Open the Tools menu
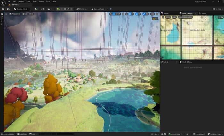 tap(28, 1)
